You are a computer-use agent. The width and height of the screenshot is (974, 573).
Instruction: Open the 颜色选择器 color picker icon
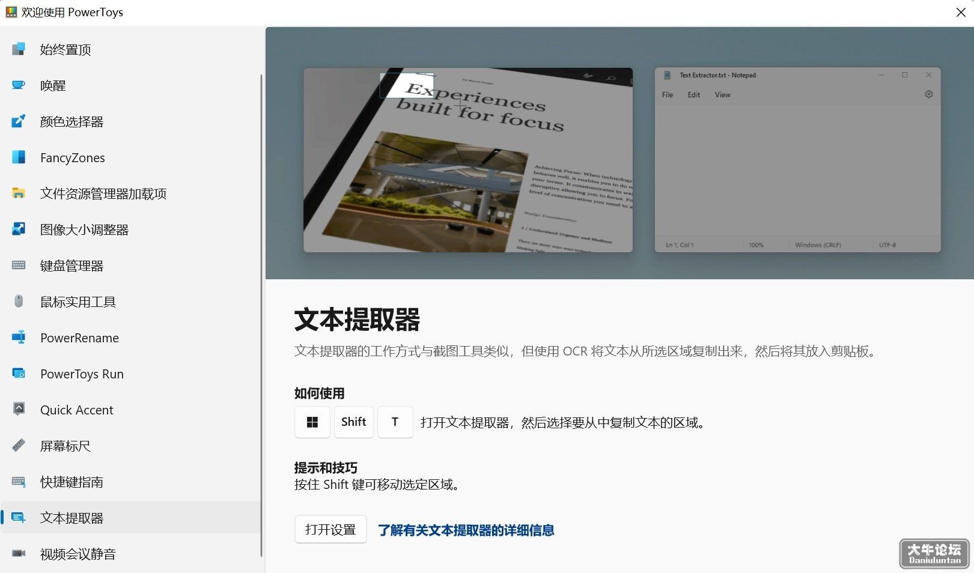tap(19, 121)
